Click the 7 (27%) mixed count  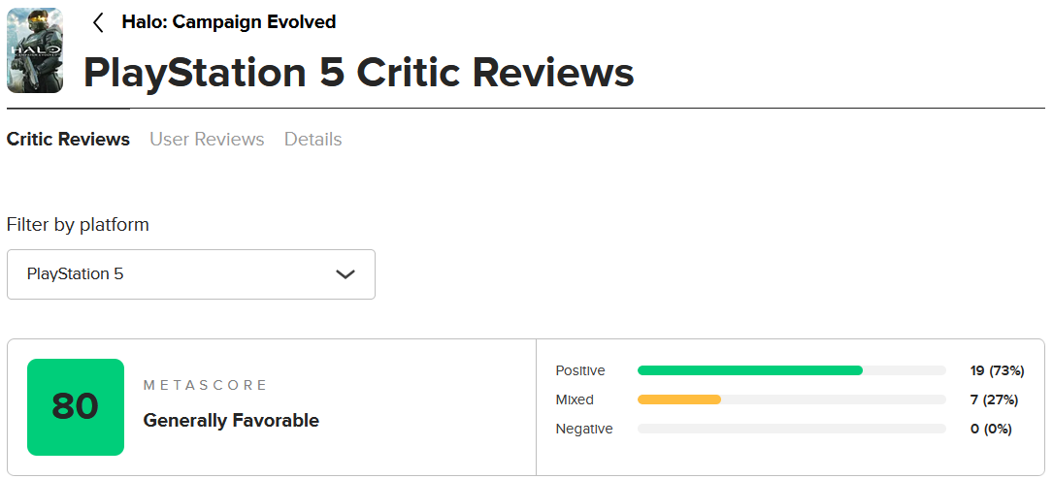coord(994,399)
